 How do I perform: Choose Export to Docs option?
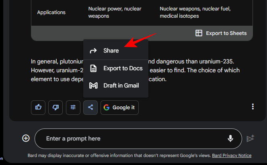coord(116,68)
